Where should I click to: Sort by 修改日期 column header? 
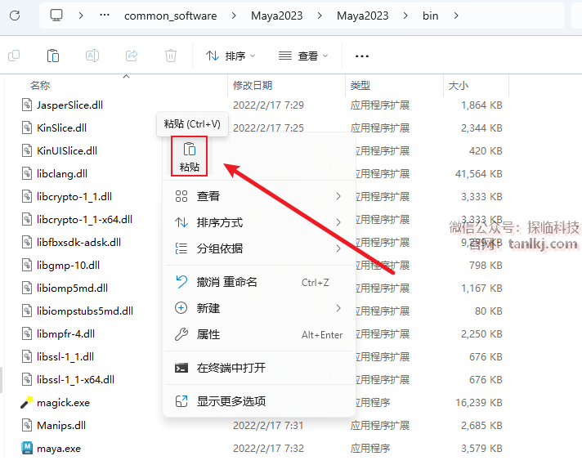pos(253,86)
